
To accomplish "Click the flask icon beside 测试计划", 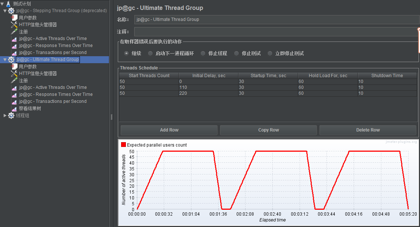I will click(x=8, y=4).
